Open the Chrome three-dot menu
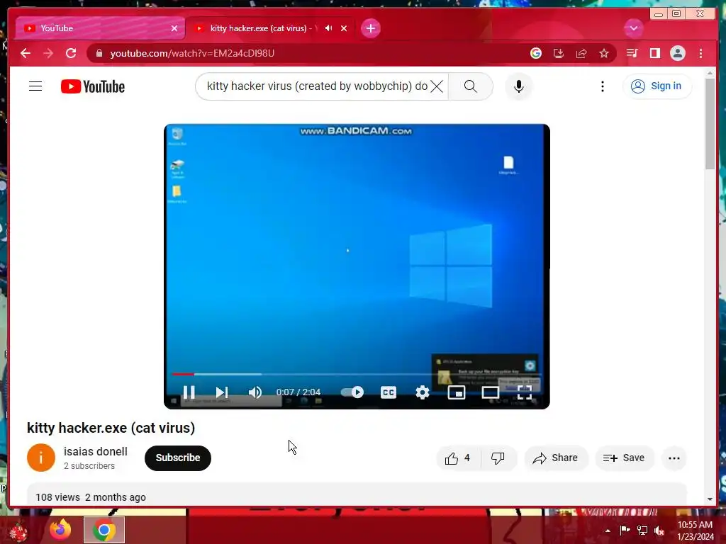The image size is (726, 544). point(700,54)
